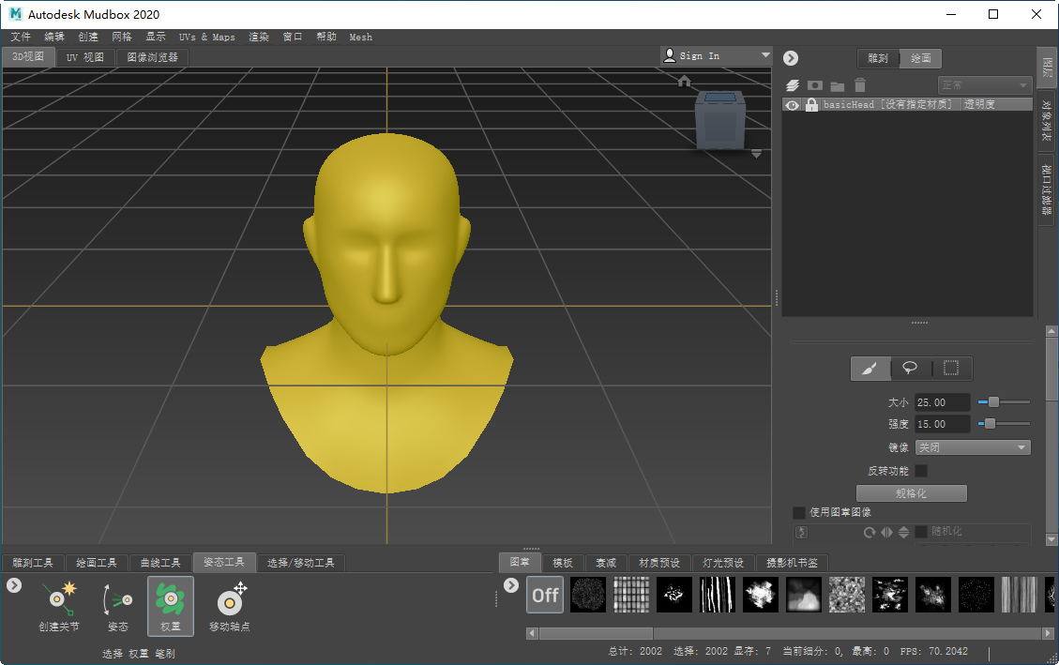The width and height of the screenshot is (1059, 665).
Task: Select the 权重 (Weights) tool
Action: click(x=170, y=606)
